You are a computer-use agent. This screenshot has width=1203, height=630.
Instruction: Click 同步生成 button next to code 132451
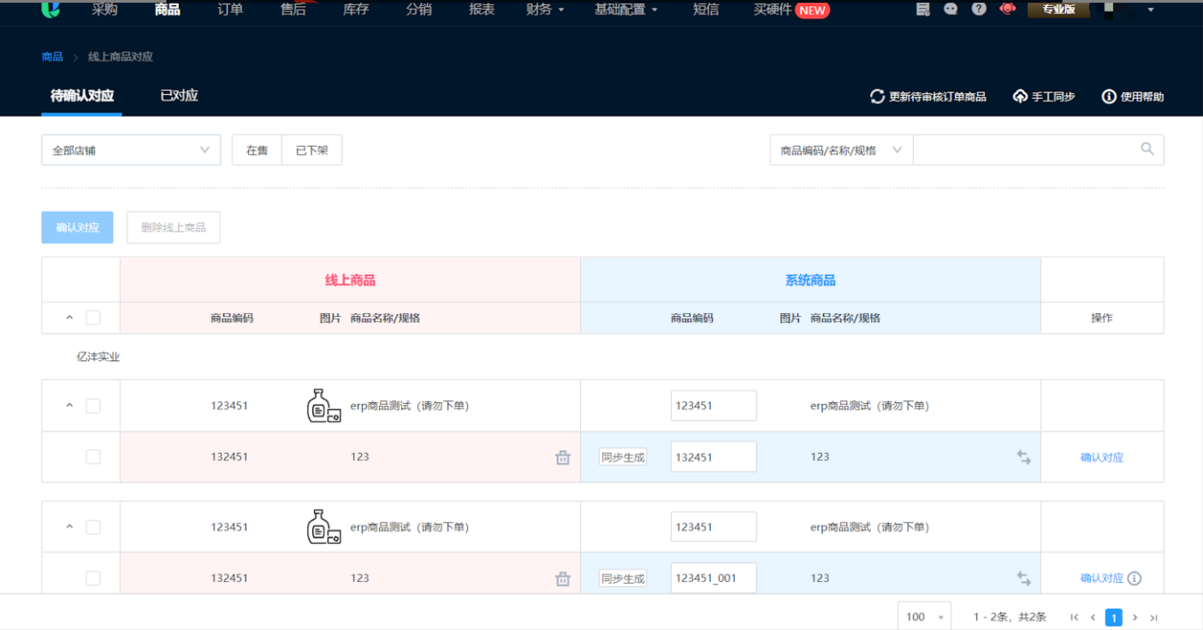click(x=623, y=457)
